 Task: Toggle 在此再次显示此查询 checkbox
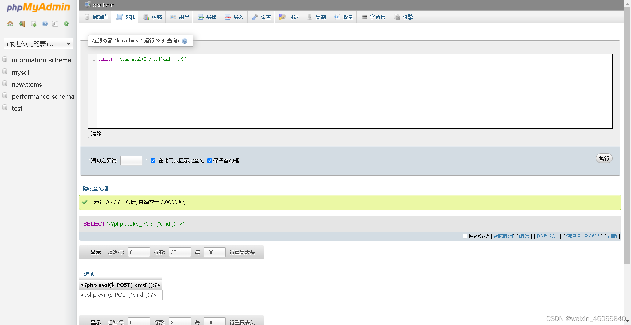point(153,161)
